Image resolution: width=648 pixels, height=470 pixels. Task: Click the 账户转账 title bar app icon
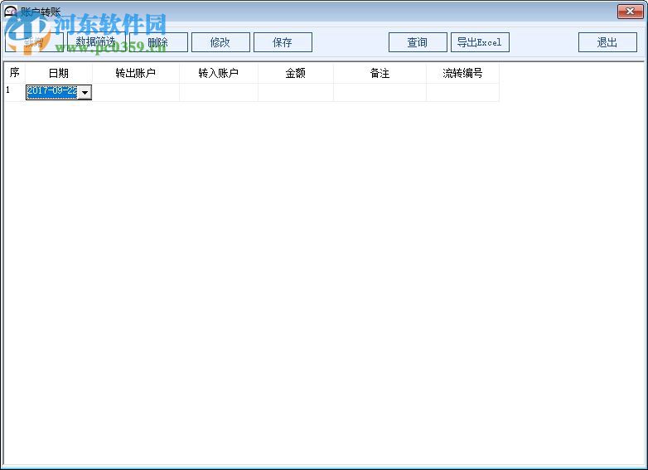[x=10, y=11]
